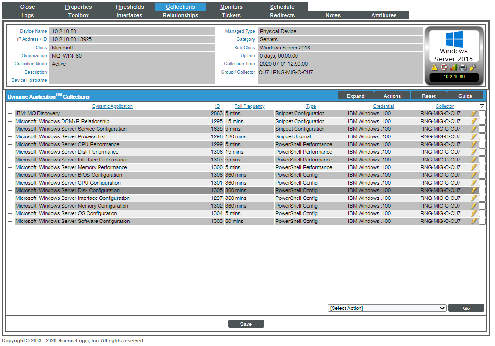
Task: Click the lightning bolt for IBM: MQ Discovery
Action: click(x=475, y=113)
